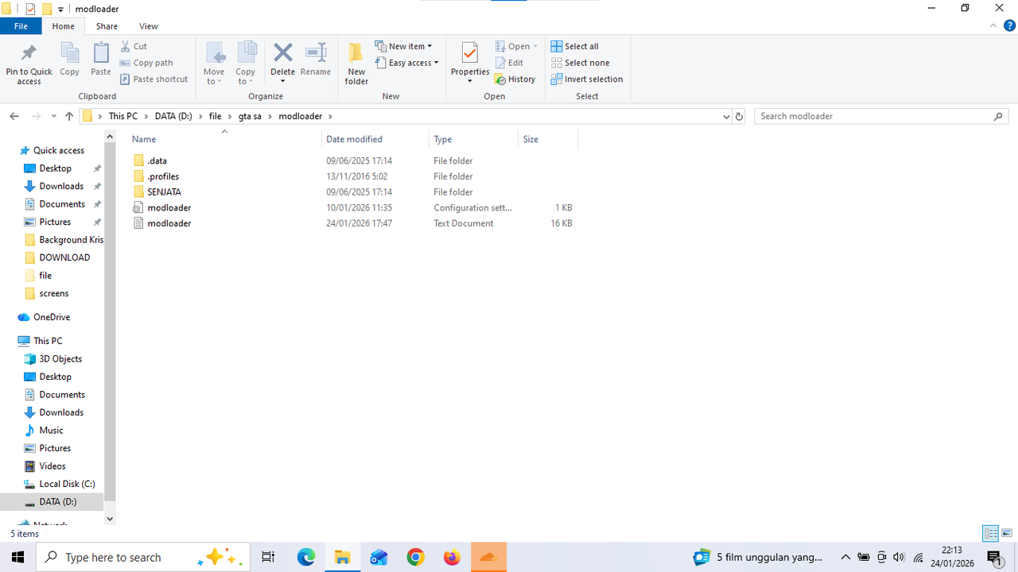Click Paste shortcut in the ribbon
The height and width of the screenshot is (572, 1018).
154,79
